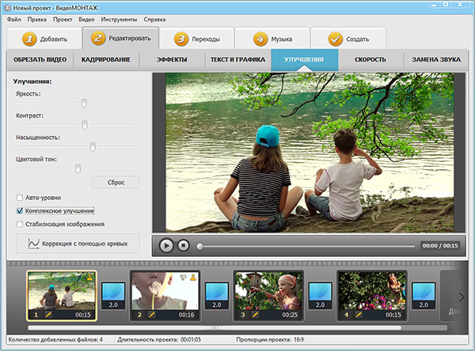The image size is (475, 351).
Task: Click the Контраст slider handle
Action: (85, 125)
